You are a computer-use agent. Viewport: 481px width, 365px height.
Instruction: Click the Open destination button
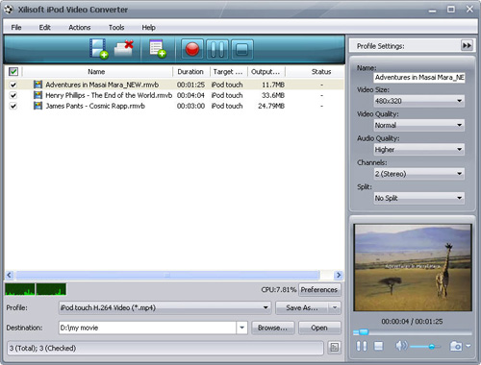click(x=319, y=328)
